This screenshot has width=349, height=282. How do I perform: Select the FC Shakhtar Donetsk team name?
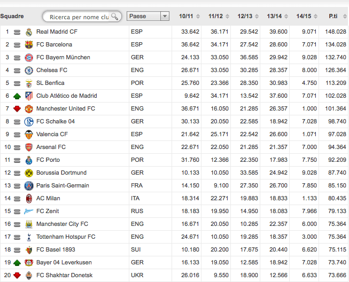[x=66, y=276]
